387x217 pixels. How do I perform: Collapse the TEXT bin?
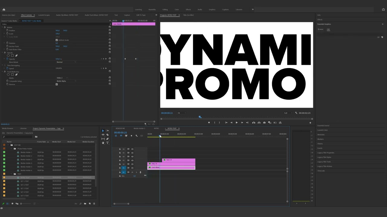[x=11, y=174]
